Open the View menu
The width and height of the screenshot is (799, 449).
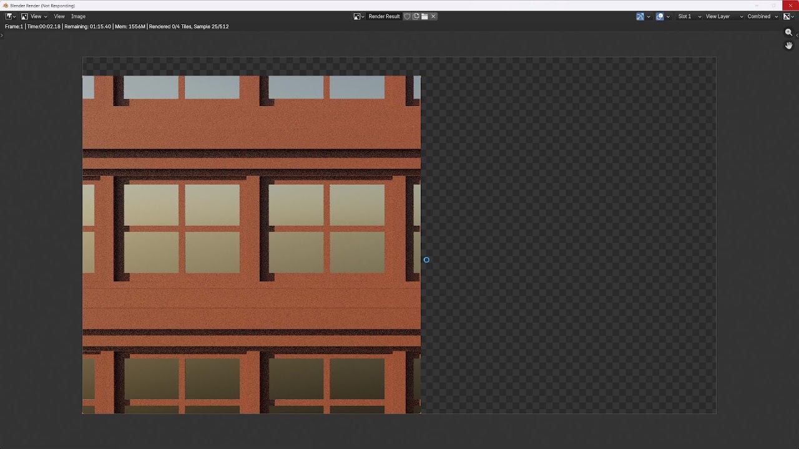click(x=59, y=16)
